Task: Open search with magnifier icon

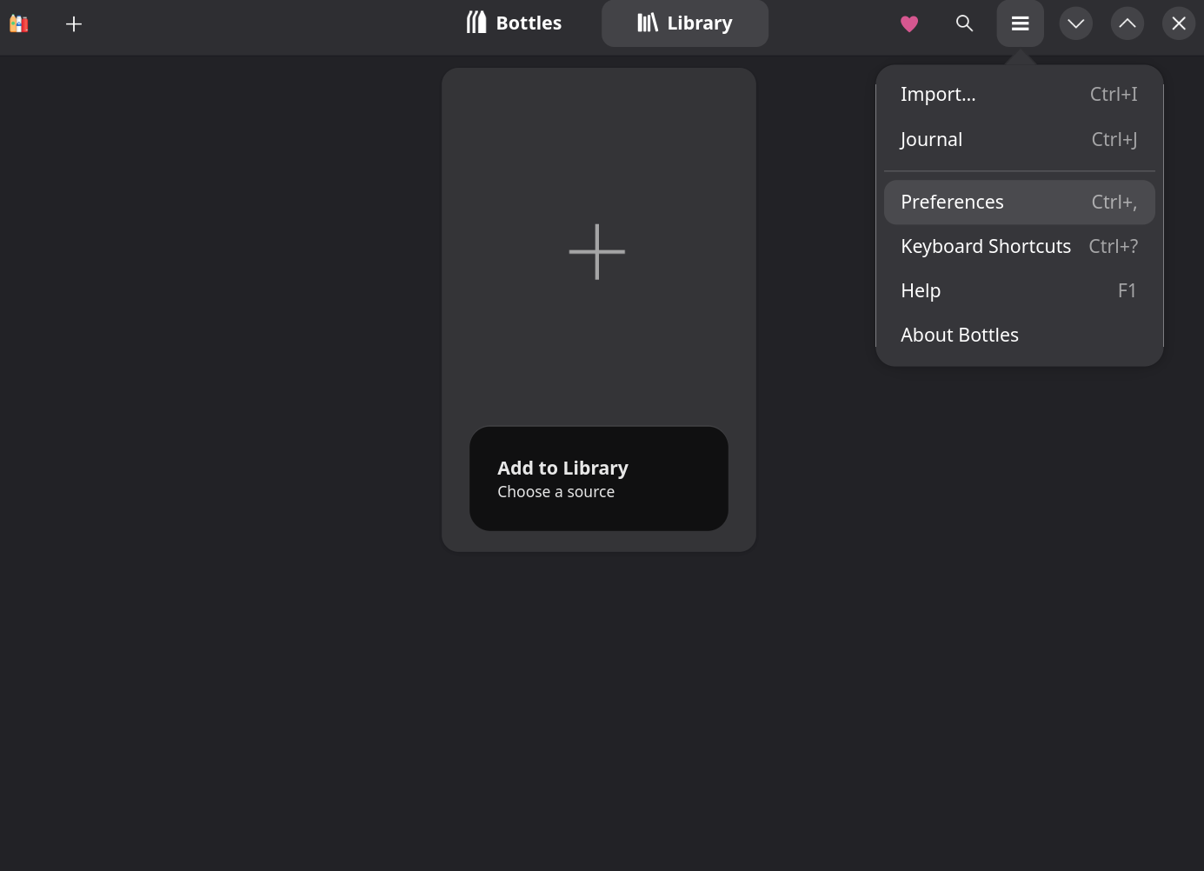Action: pos(964,23)
